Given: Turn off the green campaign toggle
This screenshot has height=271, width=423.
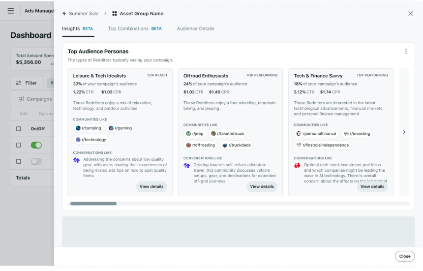Looking at the screenshot, I should tap(36, 145).
